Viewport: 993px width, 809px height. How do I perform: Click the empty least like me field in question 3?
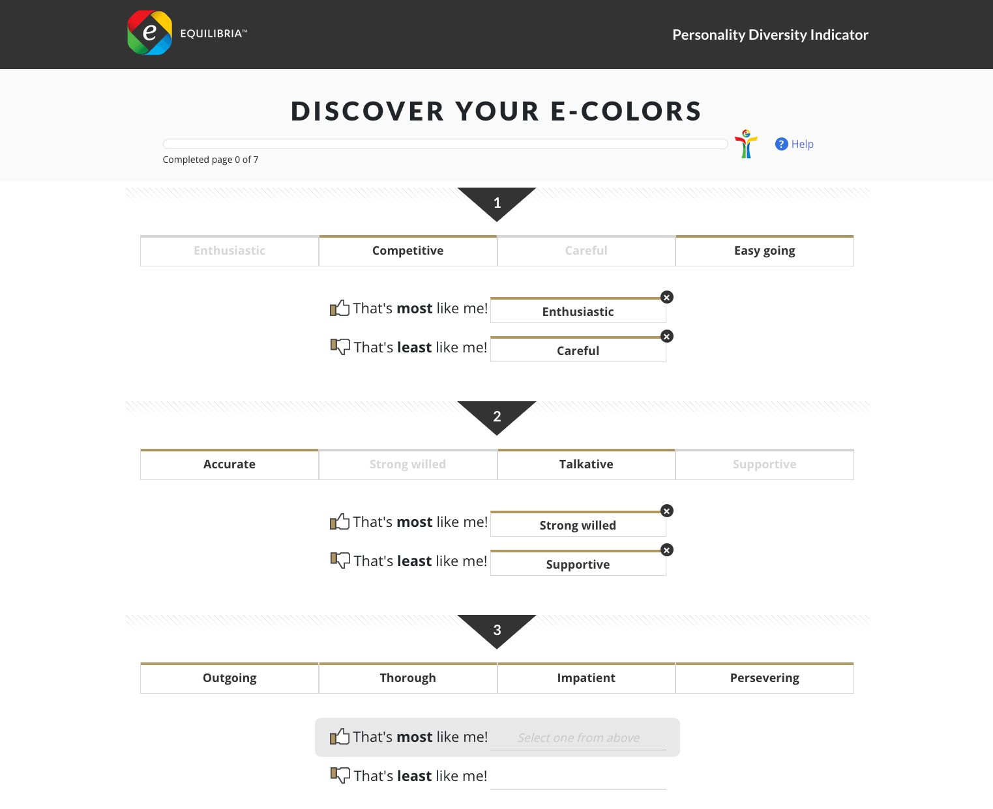coord(578,776)
